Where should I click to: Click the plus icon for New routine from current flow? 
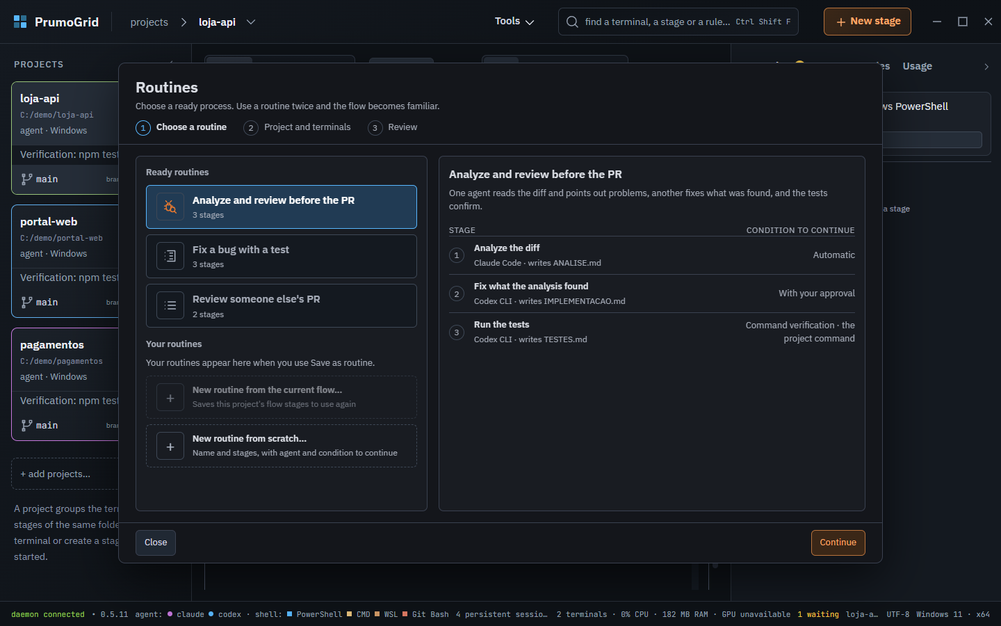coord(170,397)
